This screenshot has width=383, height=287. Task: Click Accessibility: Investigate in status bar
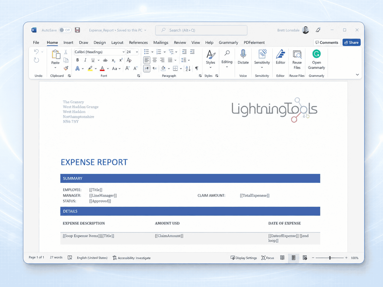point(132,258)
